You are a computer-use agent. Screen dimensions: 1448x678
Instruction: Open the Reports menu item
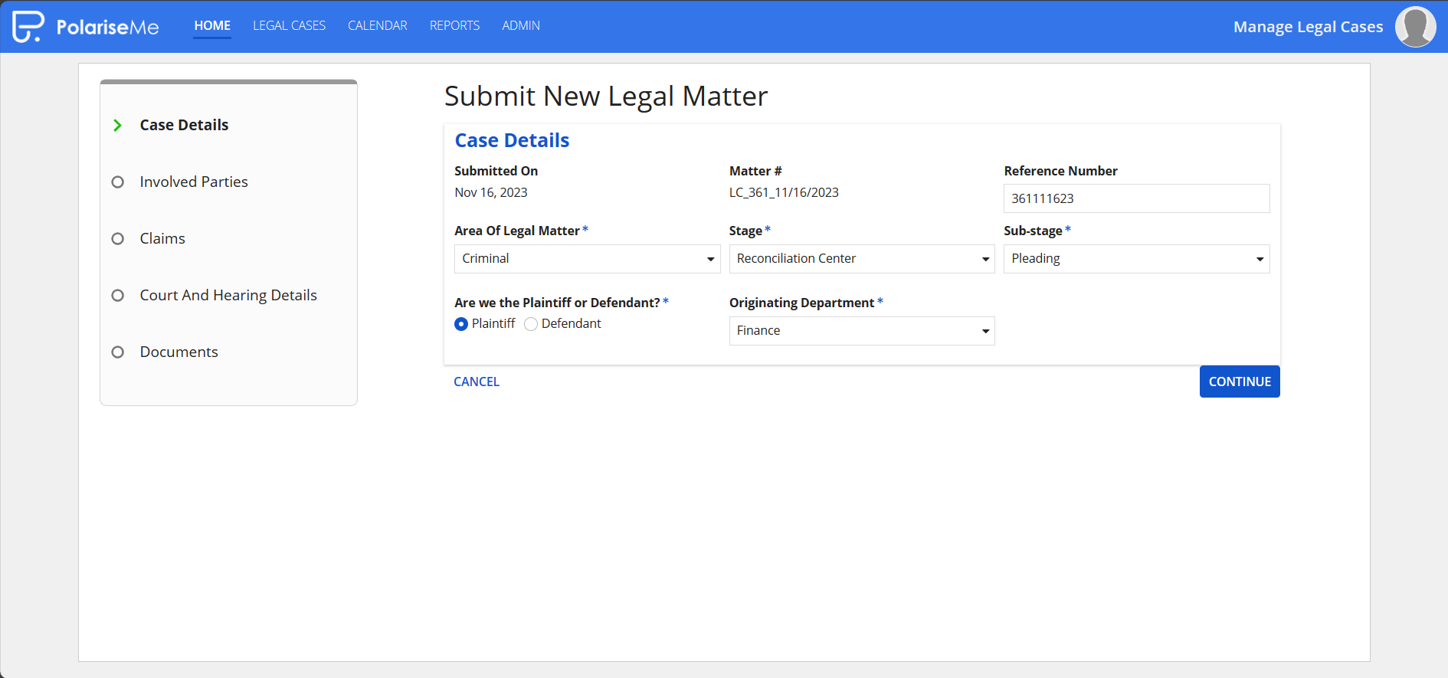click(x=454, y=26)
